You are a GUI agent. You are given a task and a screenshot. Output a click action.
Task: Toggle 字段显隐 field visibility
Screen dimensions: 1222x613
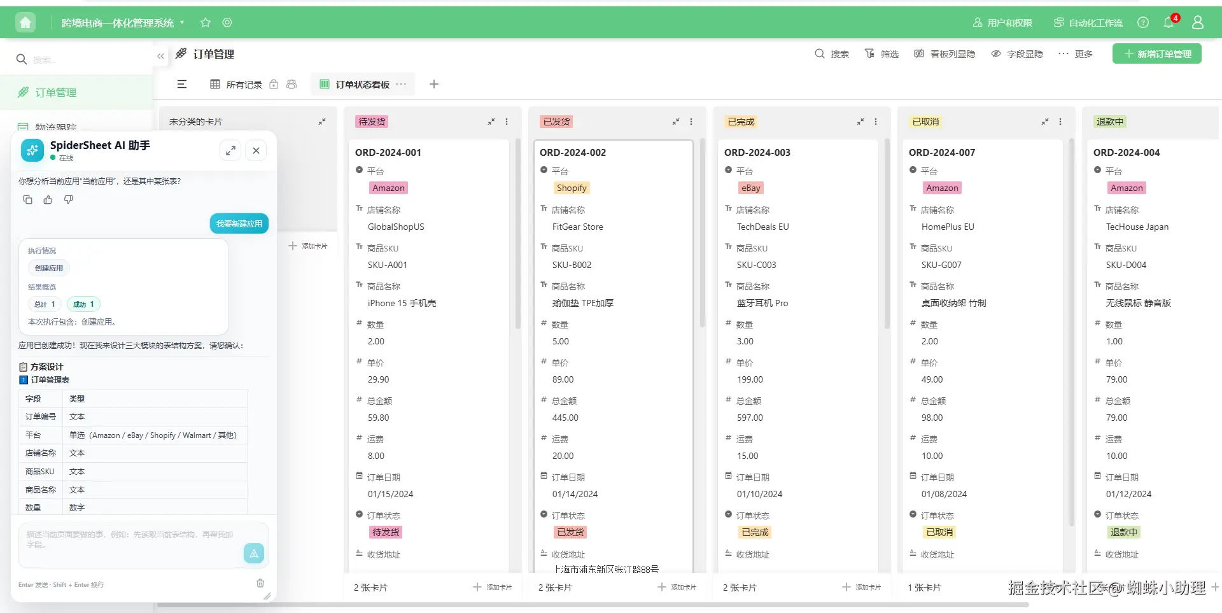coord(1017,54)
